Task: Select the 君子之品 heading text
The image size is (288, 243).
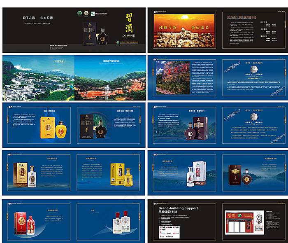Action: coord(29,18)
